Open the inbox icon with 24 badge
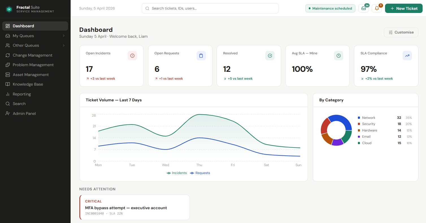Viewport: 426px width, 223px height. point(364,8)
